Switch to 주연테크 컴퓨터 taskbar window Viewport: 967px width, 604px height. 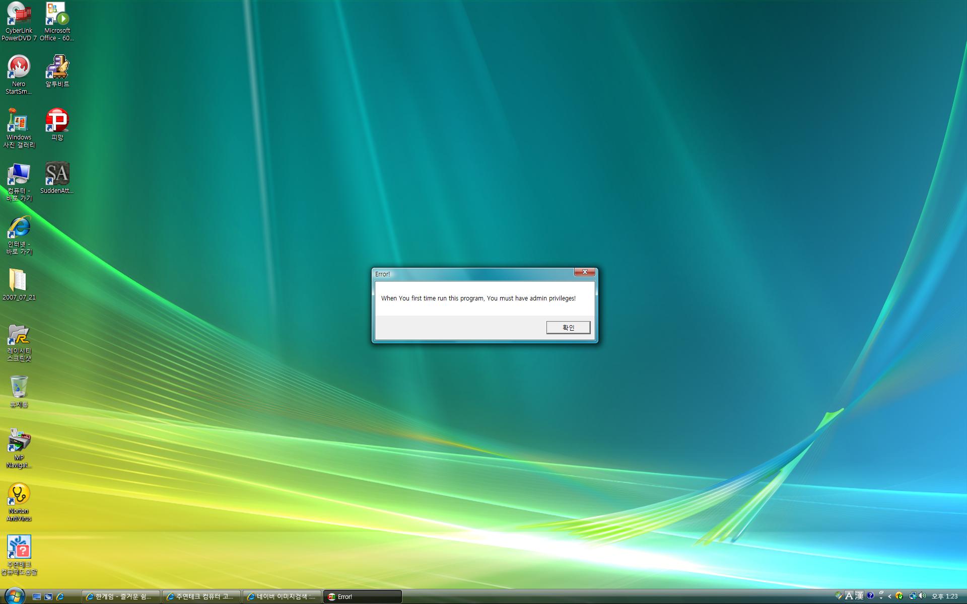click(x=201, y=596)
